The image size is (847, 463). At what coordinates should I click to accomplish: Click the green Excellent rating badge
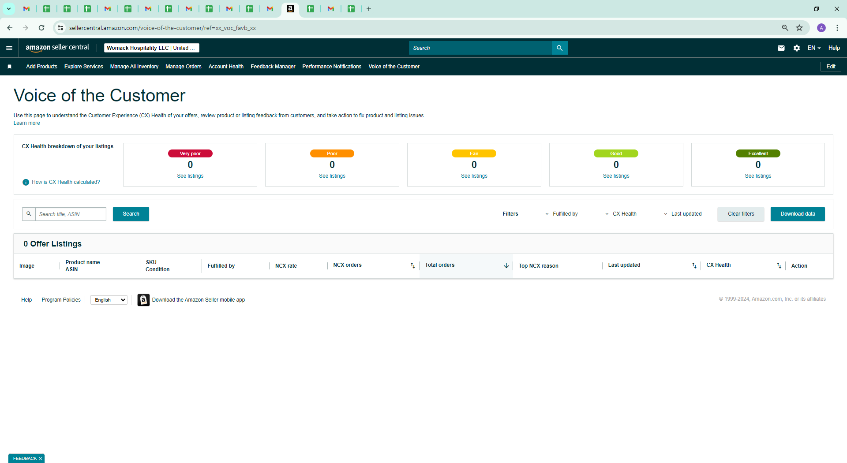758,153
